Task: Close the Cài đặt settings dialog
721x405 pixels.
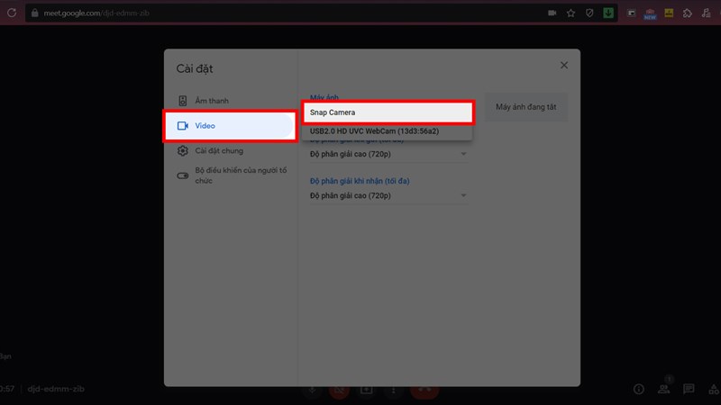Action: coord(564,66)
